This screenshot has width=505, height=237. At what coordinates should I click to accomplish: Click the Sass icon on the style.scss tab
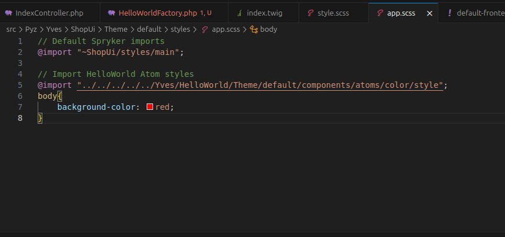pyautogui.click(x=310, y=13)
